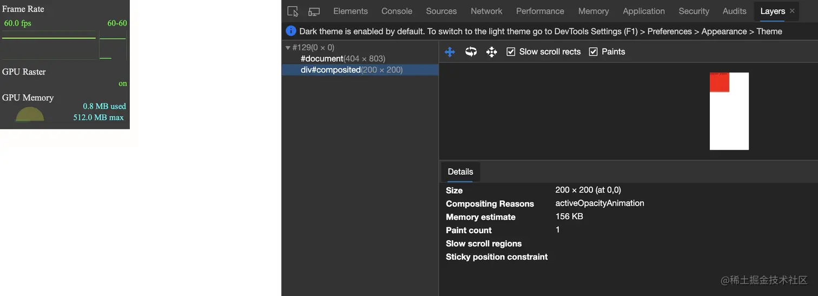Click the red composited layer preview
Screen dimensions: 818x296
(x=720, y=82)
